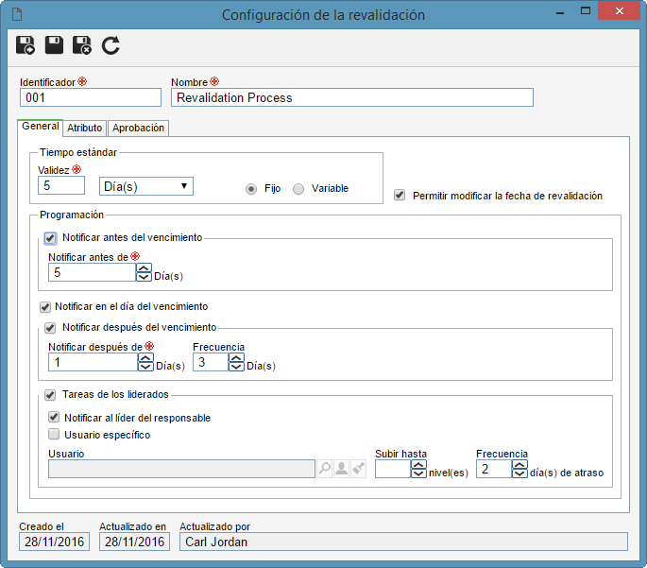
Task: Click the Notificar antes de input field
Action: 92,272
